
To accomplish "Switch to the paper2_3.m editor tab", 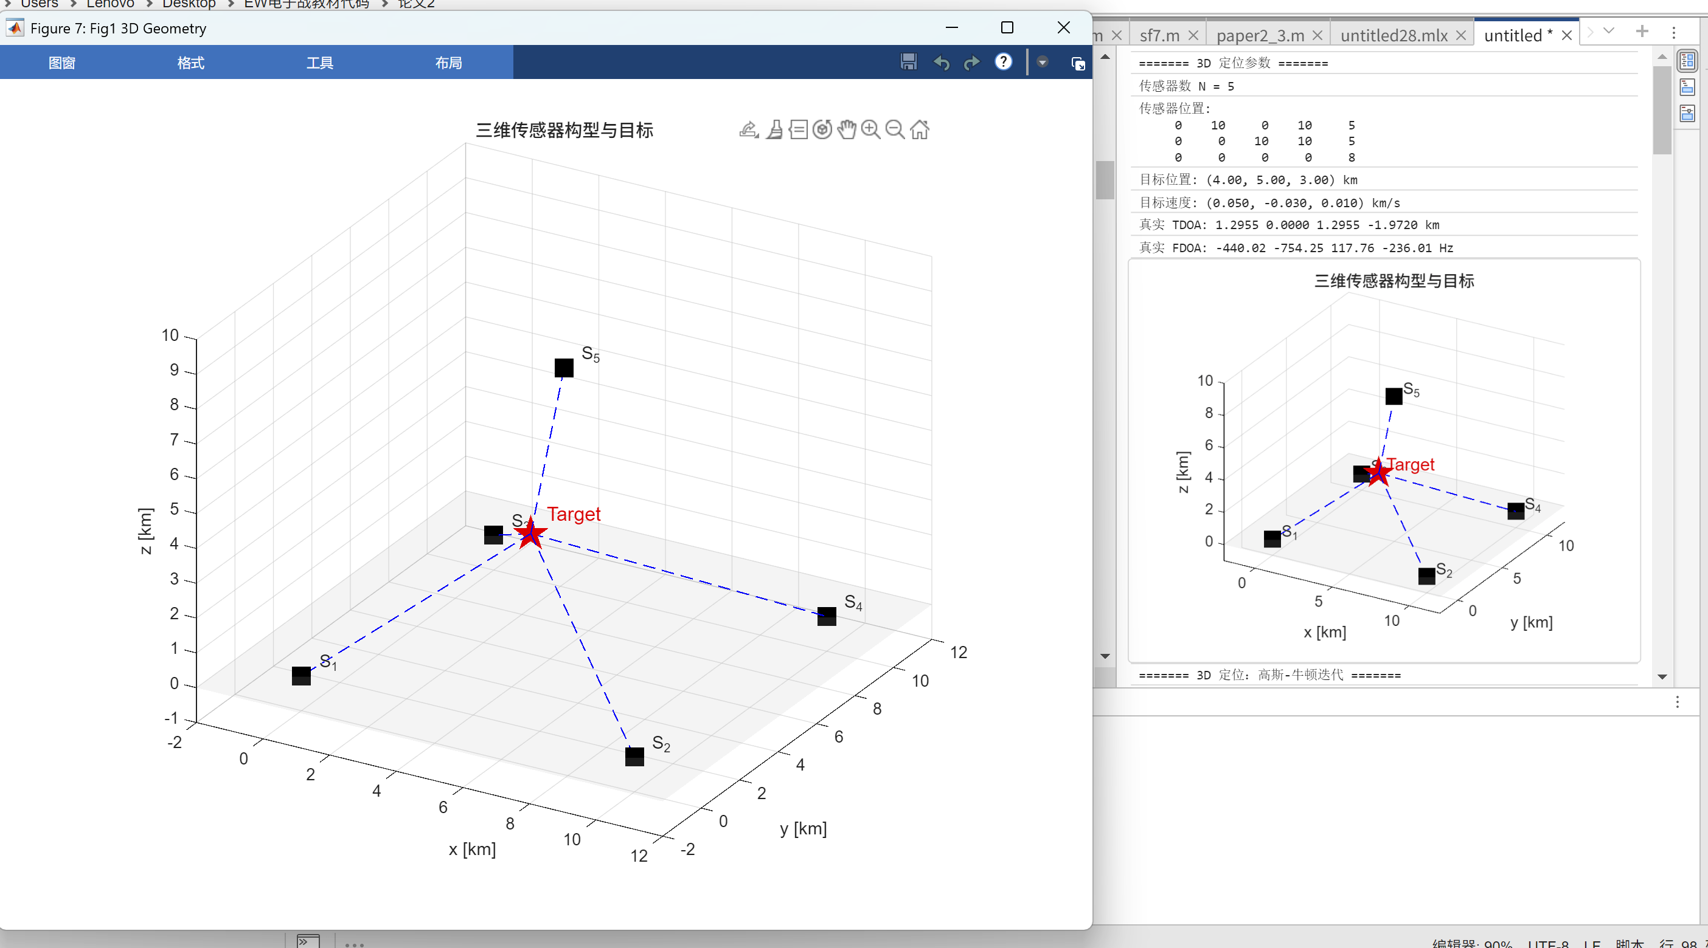I will coord(1260,35).
